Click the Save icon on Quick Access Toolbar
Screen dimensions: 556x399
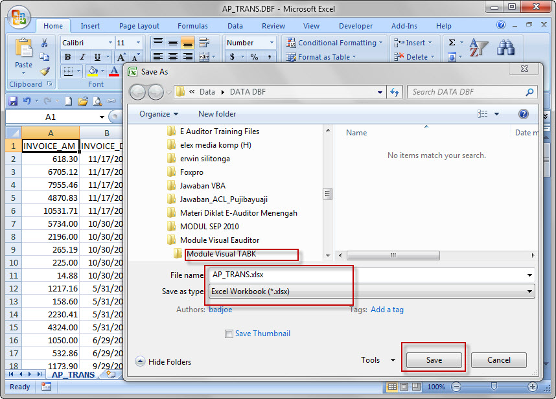pyautogui.click(x=13, y=100)
